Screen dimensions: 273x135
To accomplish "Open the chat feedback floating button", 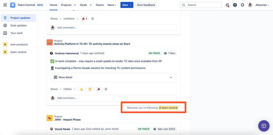I will [264, 126].
